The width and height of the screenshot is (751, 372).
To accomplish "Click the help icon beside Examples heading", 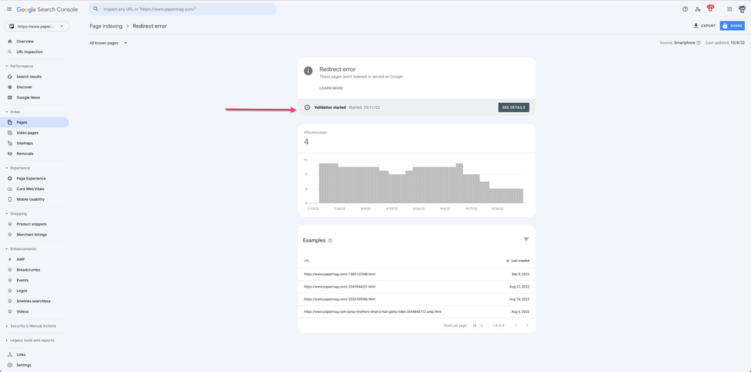I will tap(330, 241).
